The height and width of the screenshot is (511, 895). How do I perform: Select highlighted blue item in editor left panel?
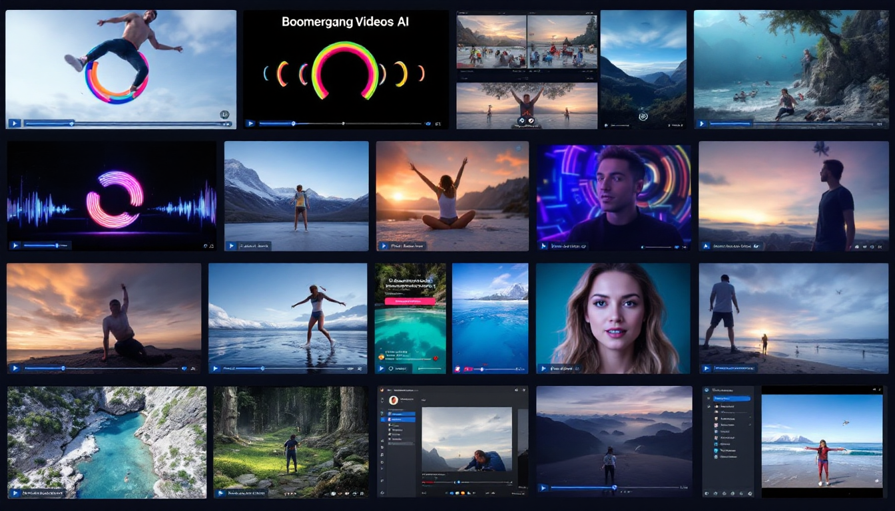click(x=401, y=414)
